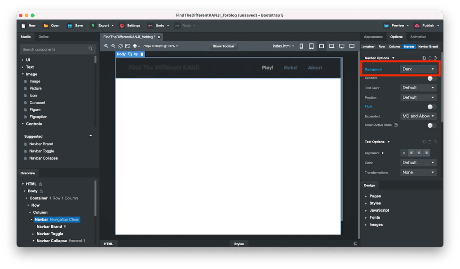
Task: Open the Online tab in components panel
Action: click(44, 37)
